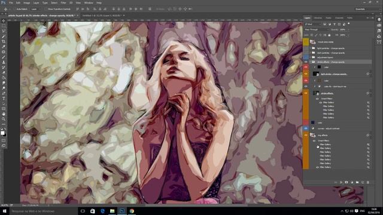Click the create new layer icon
Image resolution: width=383 pixels, height=215 pixels.
point(363,182)
